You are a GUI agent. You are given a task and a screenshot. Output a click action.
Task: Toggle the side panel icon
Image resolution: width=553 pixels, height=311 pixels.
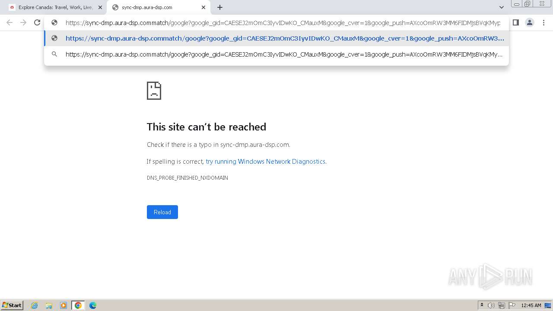pyautogui.click(x=516, y=22)
